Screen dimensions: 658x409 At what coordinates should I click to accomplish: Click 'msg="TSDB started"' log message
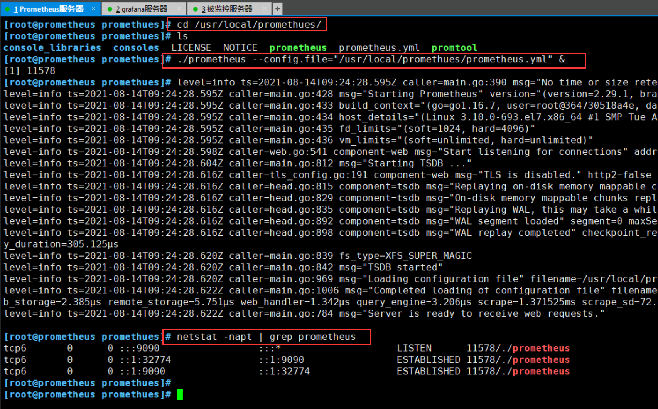pyautogui.click(x=391, y=267)
